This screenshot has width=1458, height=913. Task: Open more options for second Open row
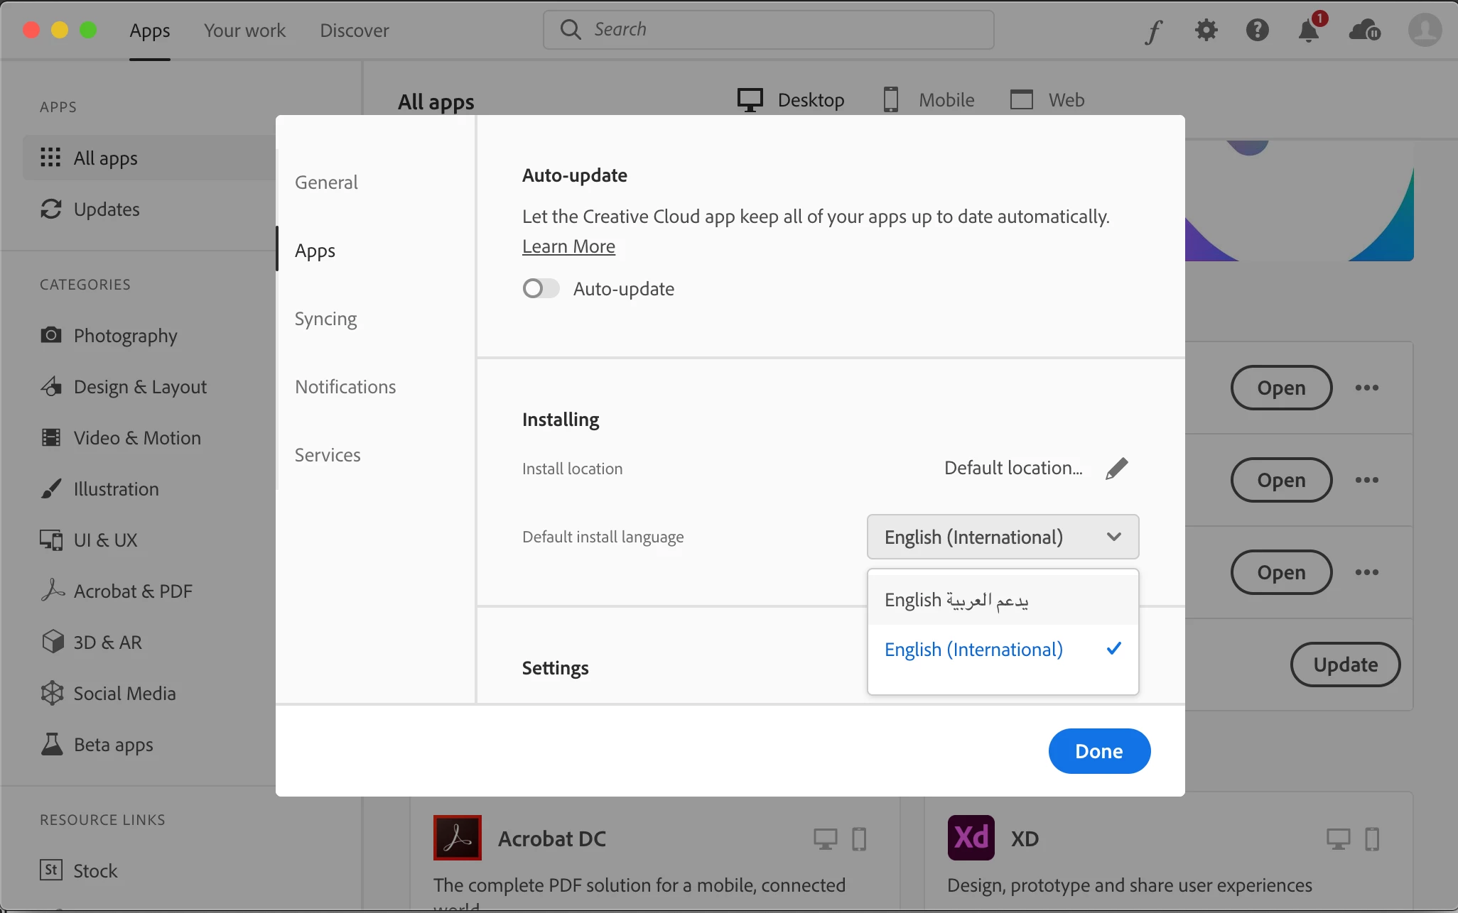tap(1366, 480)
